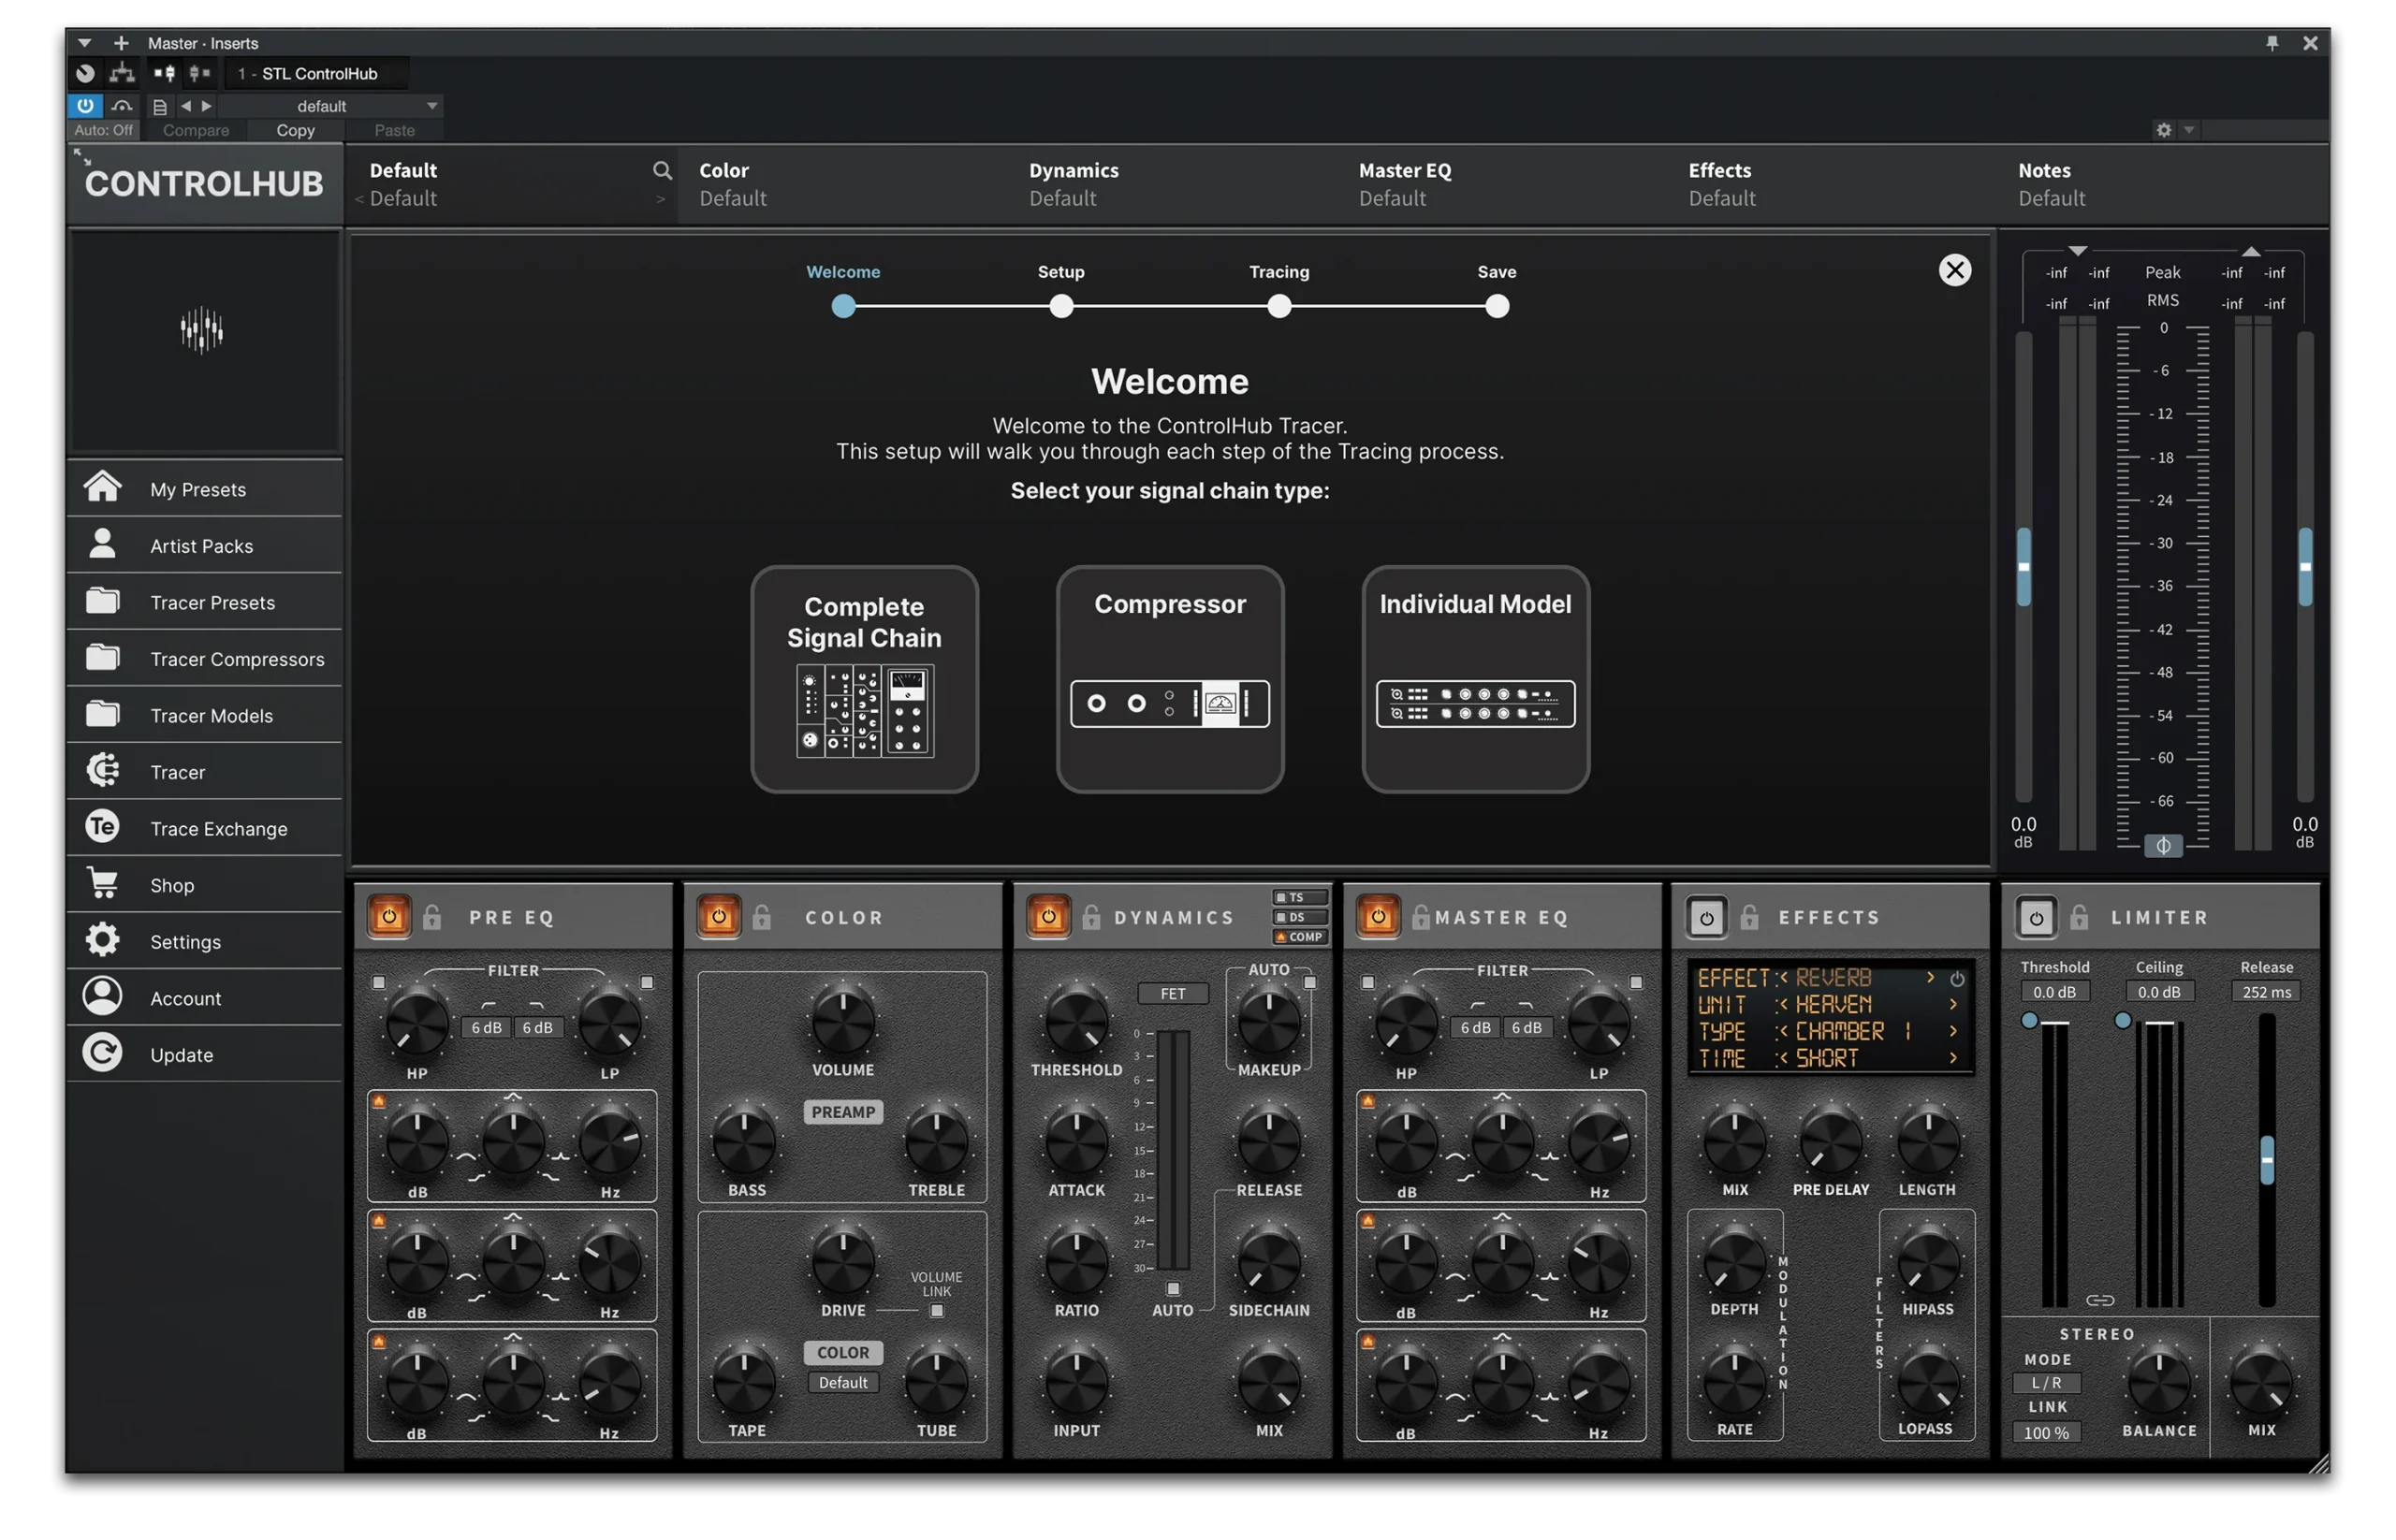Click the limiter stereo link chain icon
The width and height of the screenshot is (2396, 1540).
point(2099,1300)
